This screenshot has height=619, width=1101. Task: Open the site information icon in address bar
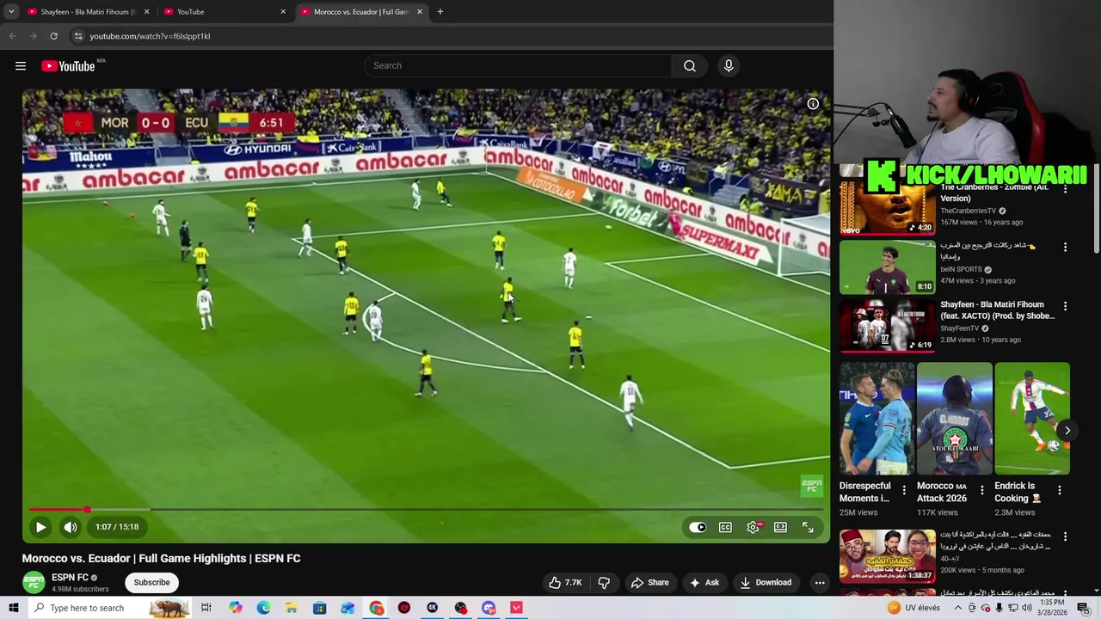pos(77,36)
